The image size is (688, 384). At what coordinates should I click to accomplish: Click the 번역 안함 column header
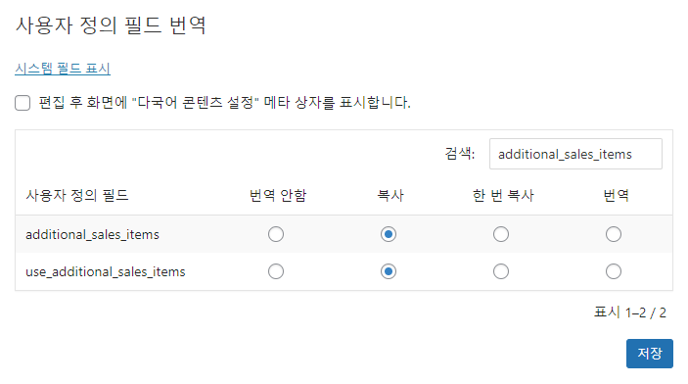tap(278, 195)
